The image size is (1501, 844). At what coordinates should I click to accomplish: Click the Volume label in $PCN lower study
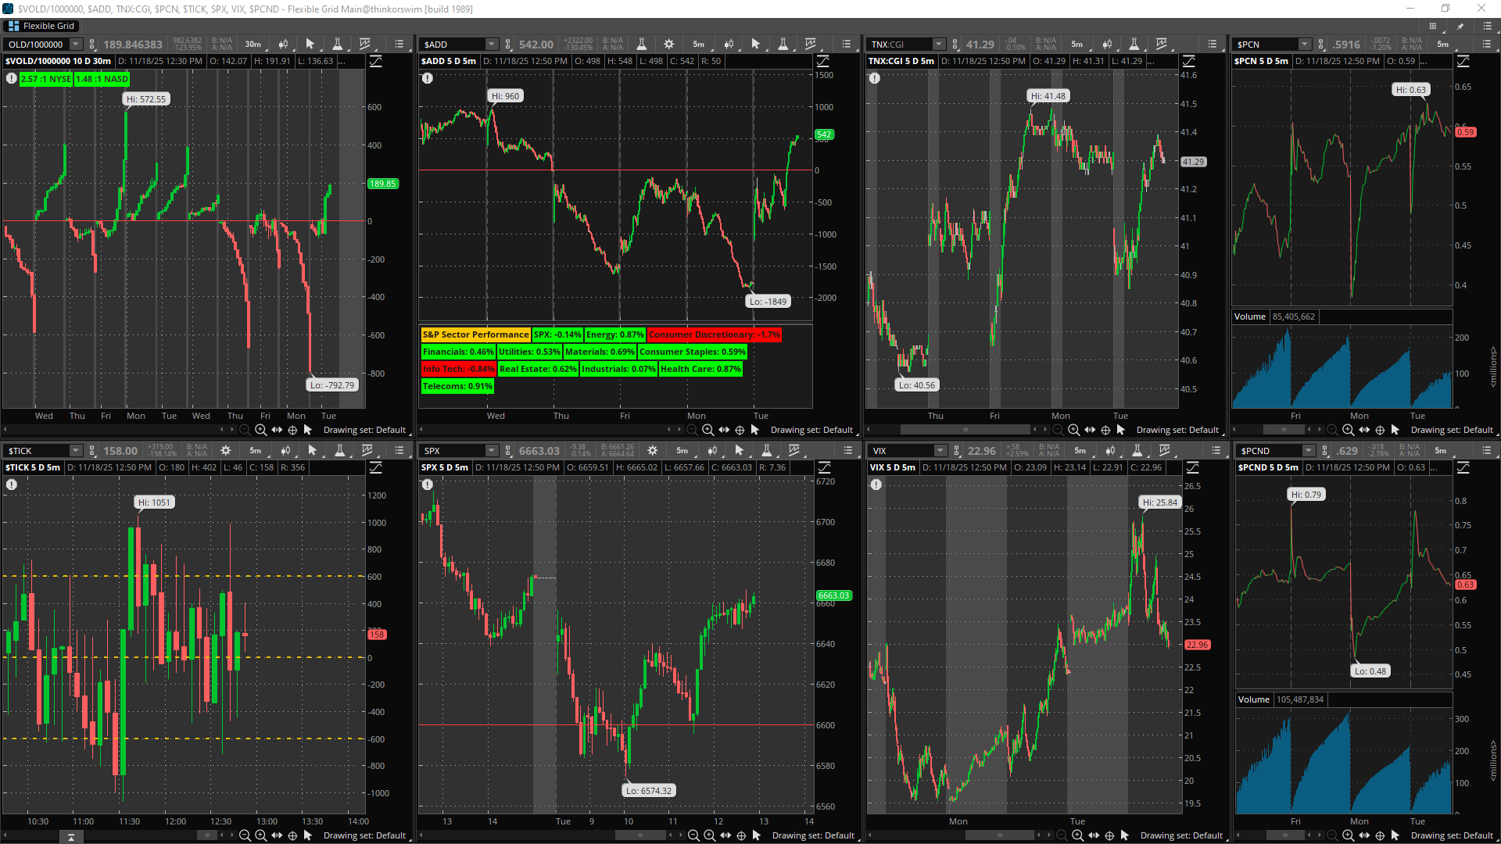coord(1249,316)
